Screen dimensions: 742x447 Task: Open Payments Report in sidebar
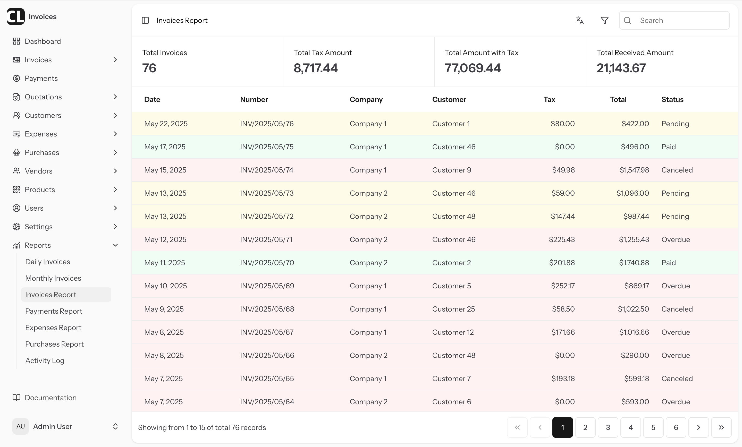[54, 311]
